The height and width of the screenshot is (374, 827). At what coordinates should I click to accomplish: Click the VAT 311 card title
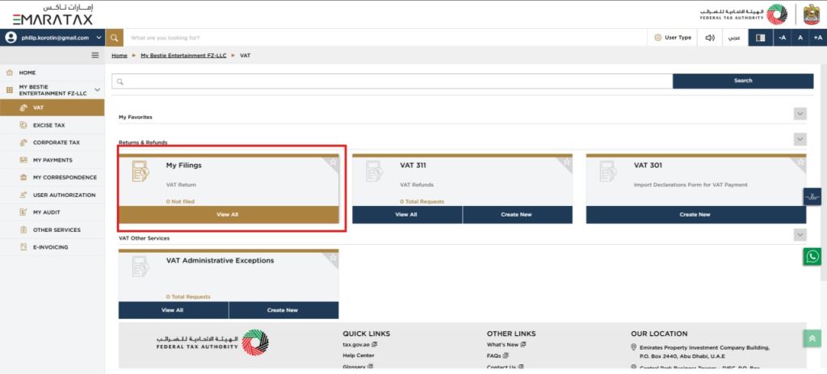click(x=413, y=165)
